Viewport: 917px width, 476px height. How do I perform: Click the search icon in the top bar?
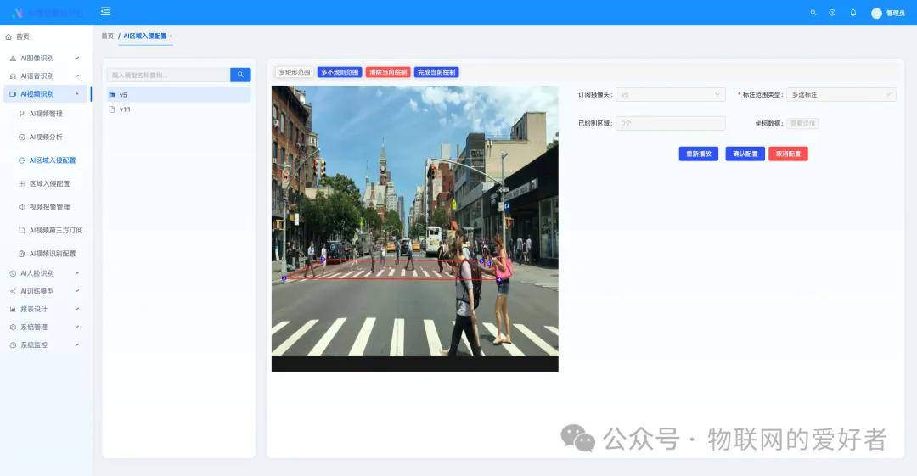tap(813, 12)
